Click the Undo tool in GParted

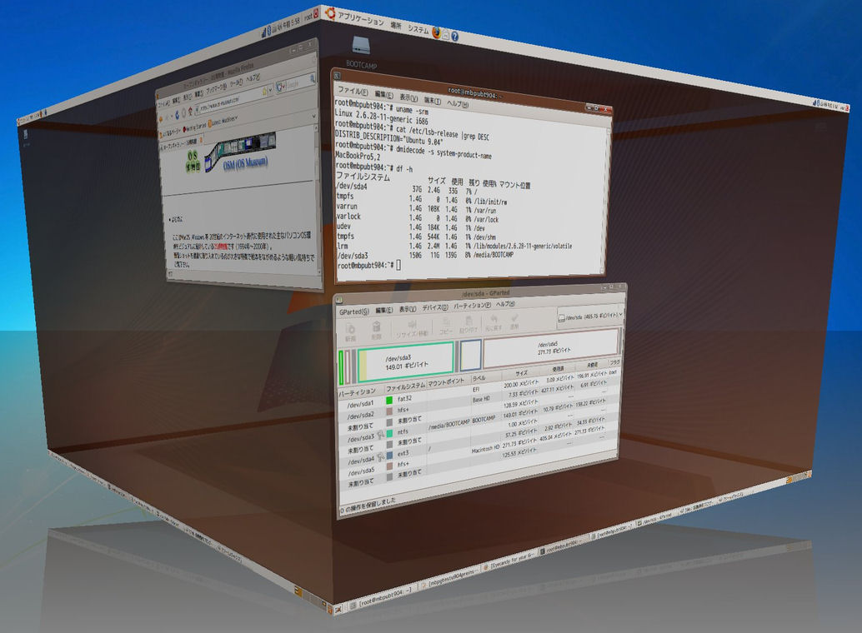pos(494,322)
